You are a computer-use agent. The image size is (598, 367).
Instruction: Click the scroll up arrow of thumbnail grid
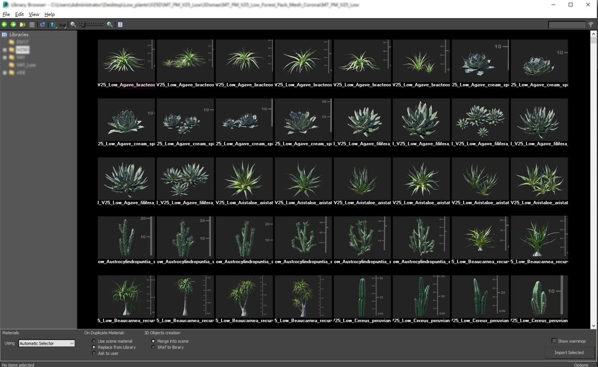pos(593,34)
